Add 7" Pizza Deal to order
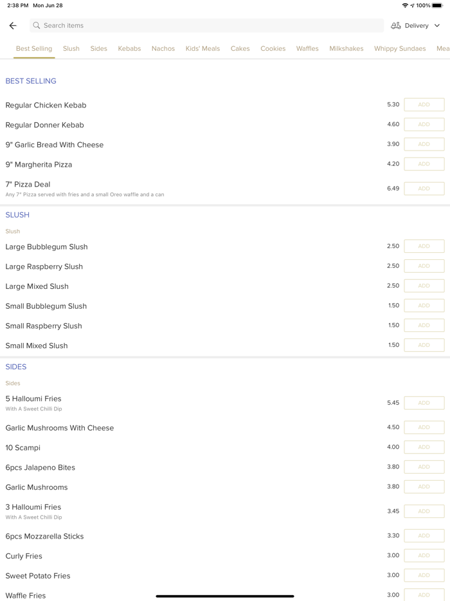The height and width of the screenshot is (601, 450). [x=424, y=189]
